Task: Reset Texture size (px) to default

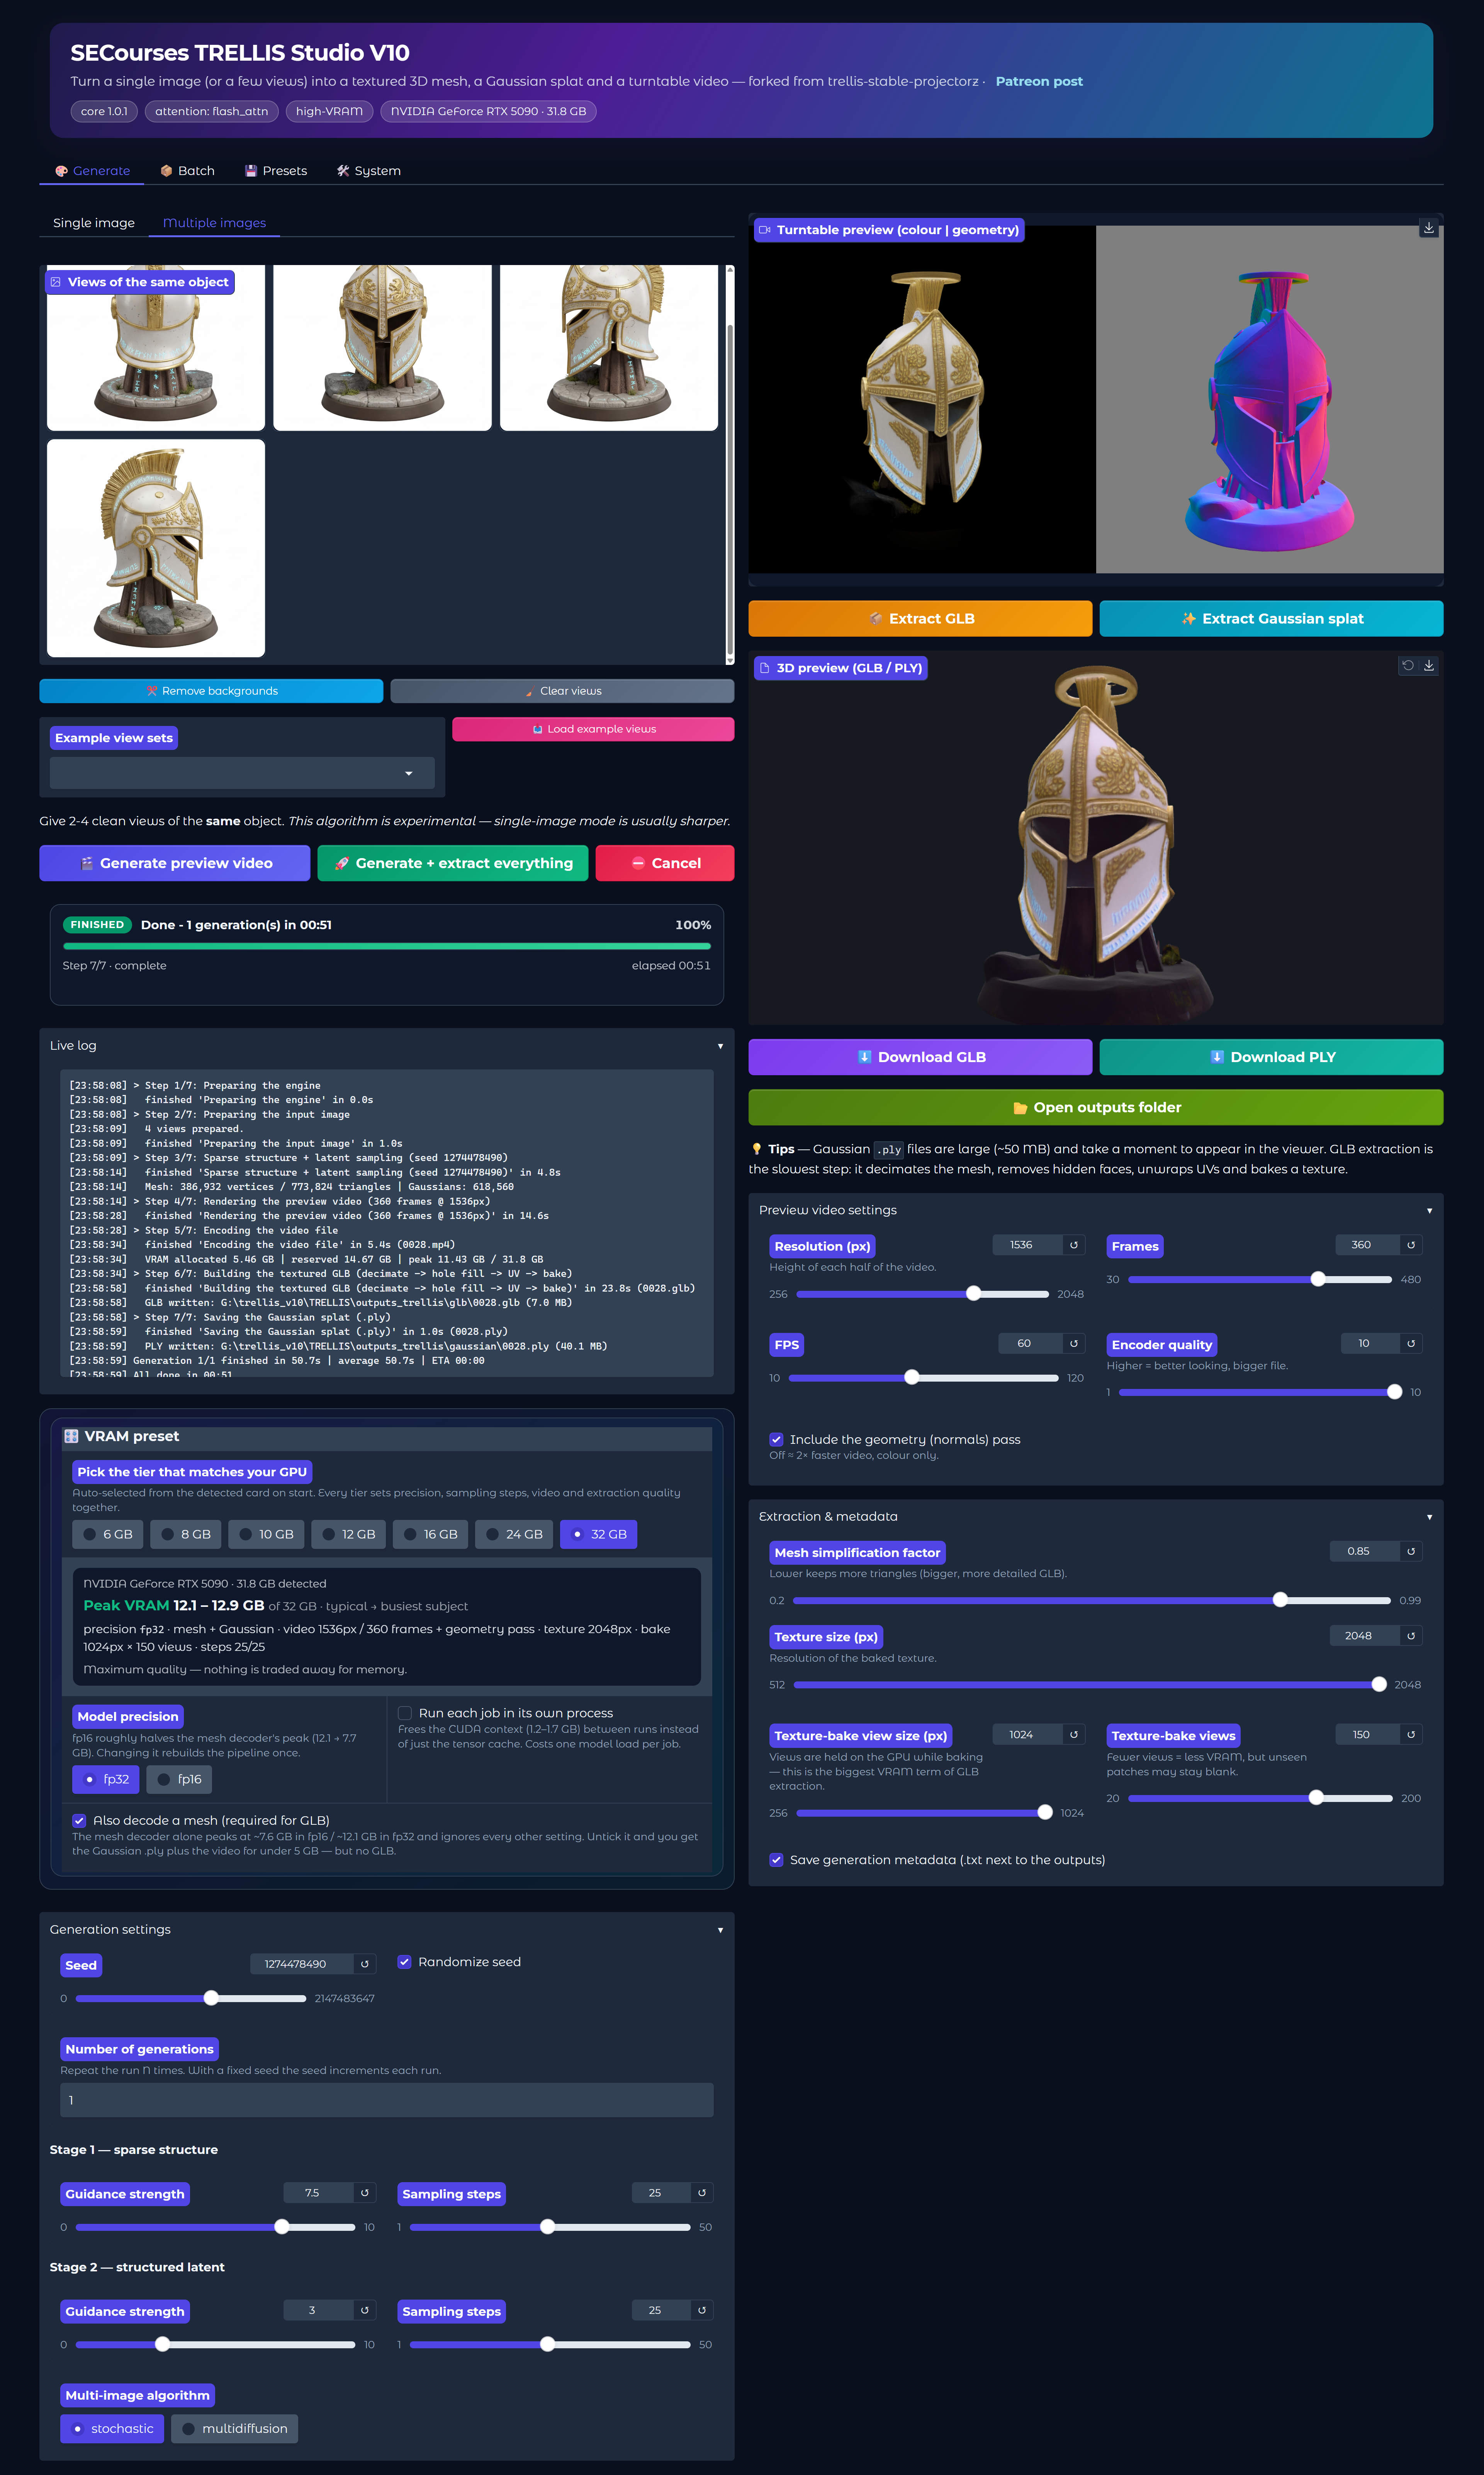Action: [x=1411, y=1635]
